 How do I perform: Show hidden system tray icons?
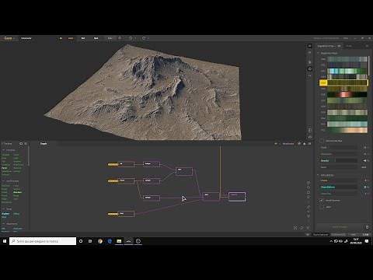coord(331,241)
